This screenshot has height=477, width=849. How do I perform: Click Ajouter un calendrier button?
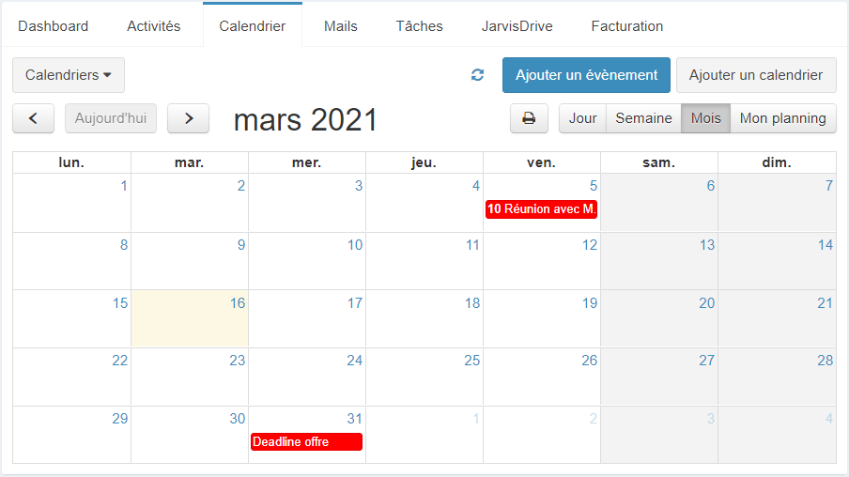click(756, 75)
